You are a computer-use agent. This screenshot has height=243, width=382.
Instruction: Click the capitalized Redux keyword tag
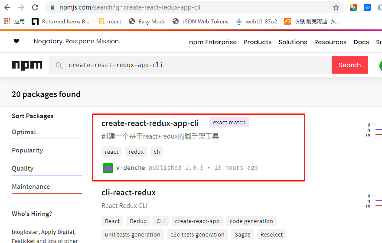click(138, 221)
